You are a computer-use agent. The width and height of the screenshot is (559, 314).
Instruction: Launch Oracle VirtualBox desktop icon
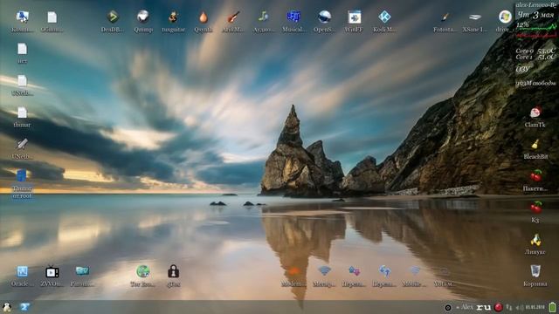coord(22,271)
